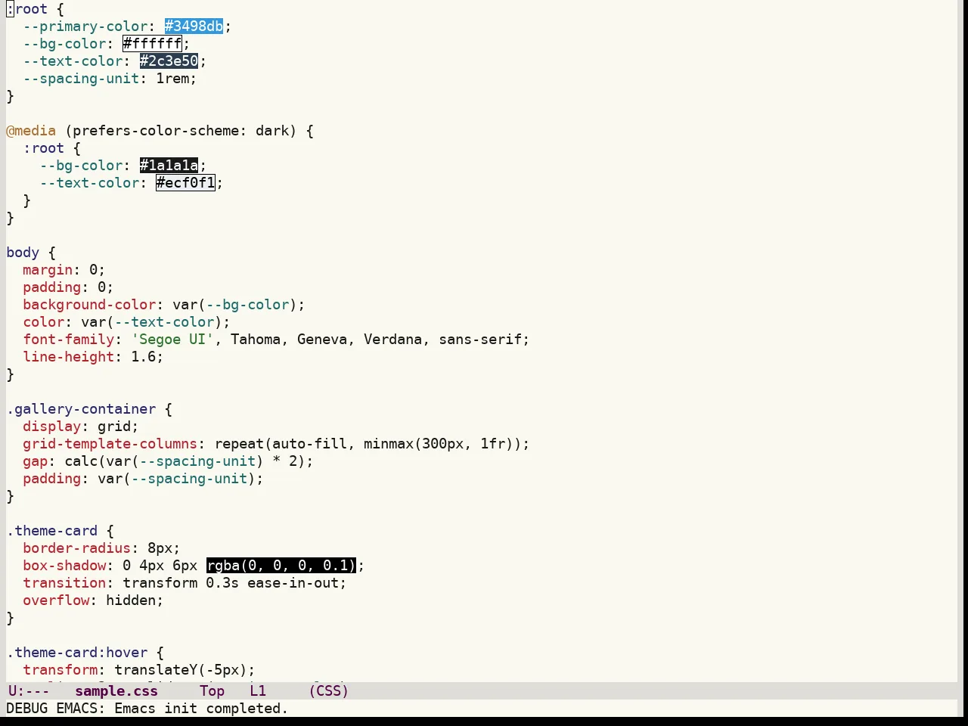Click the #ffffff bg-color value
This screenshot has height=726, width=968.
click(152, 44)
